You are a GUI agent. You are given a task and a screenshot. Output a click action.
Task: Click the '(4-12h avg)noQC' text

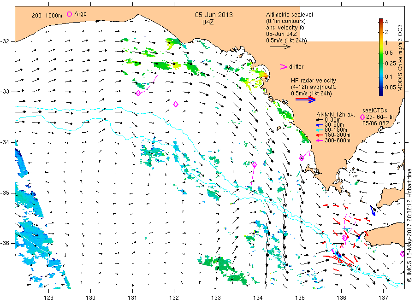[314, 87]
